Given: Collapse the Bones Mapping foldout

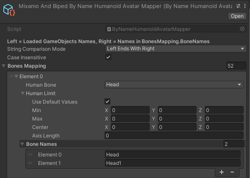Looking at the screenshot, I should pyautogui.click(x=4, y=66).
